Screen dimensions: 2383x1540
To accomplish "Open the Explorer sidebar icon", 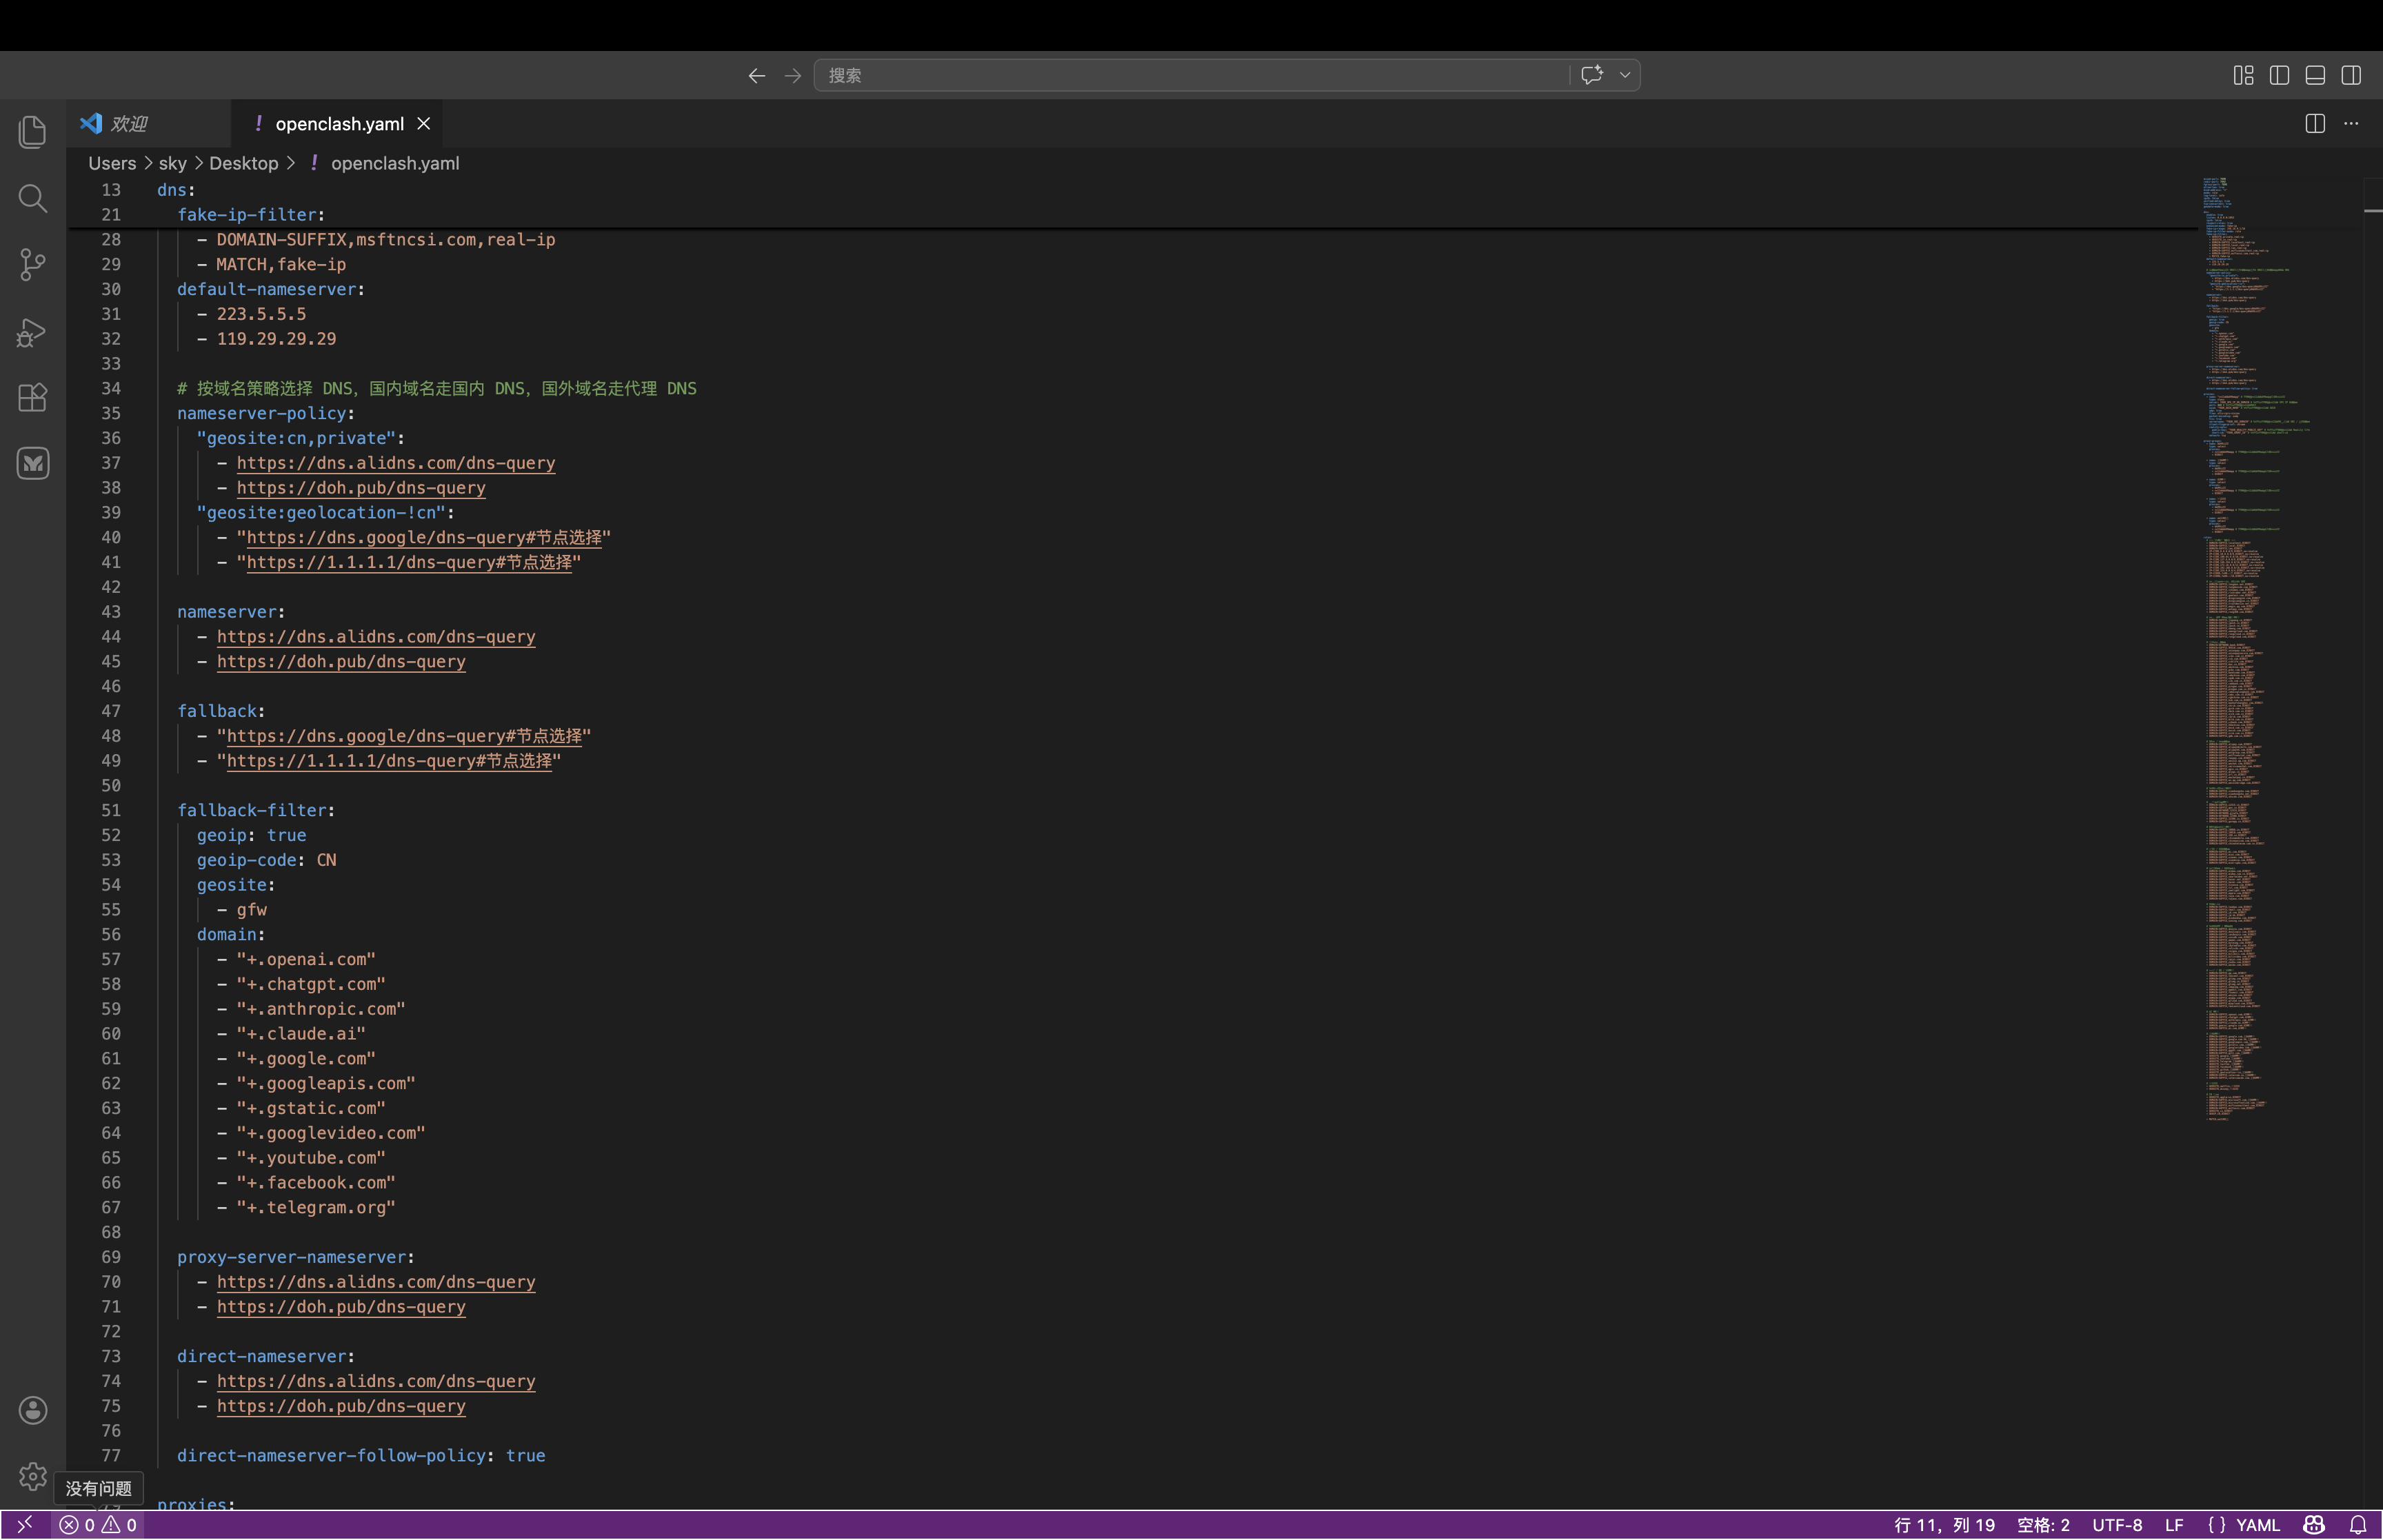I will [x=32, y=131].
